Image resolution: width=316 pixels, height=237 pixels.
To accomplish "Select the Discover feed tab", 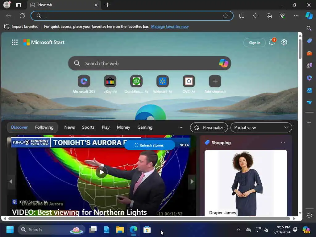I will [19, 127].
